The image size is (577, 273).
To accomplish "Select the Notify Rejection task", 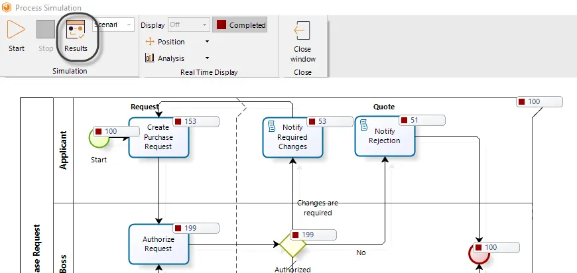I will (x=385, y=136).
